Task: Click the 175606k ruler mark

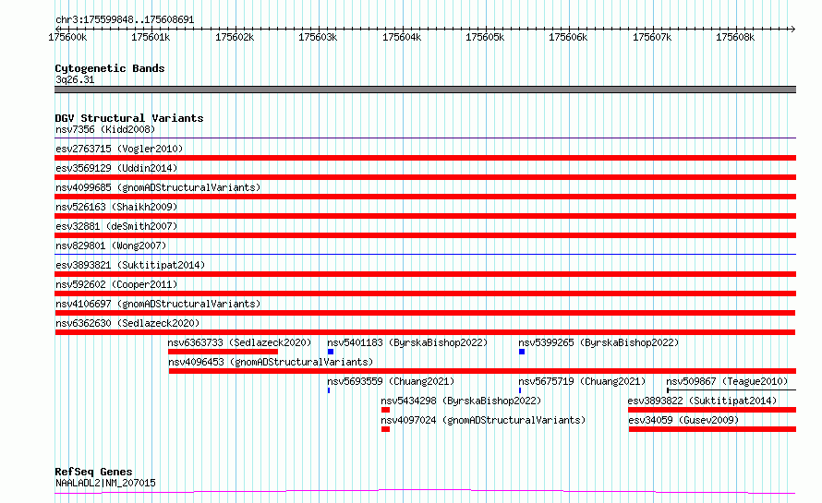Action: tap(568, 37)
